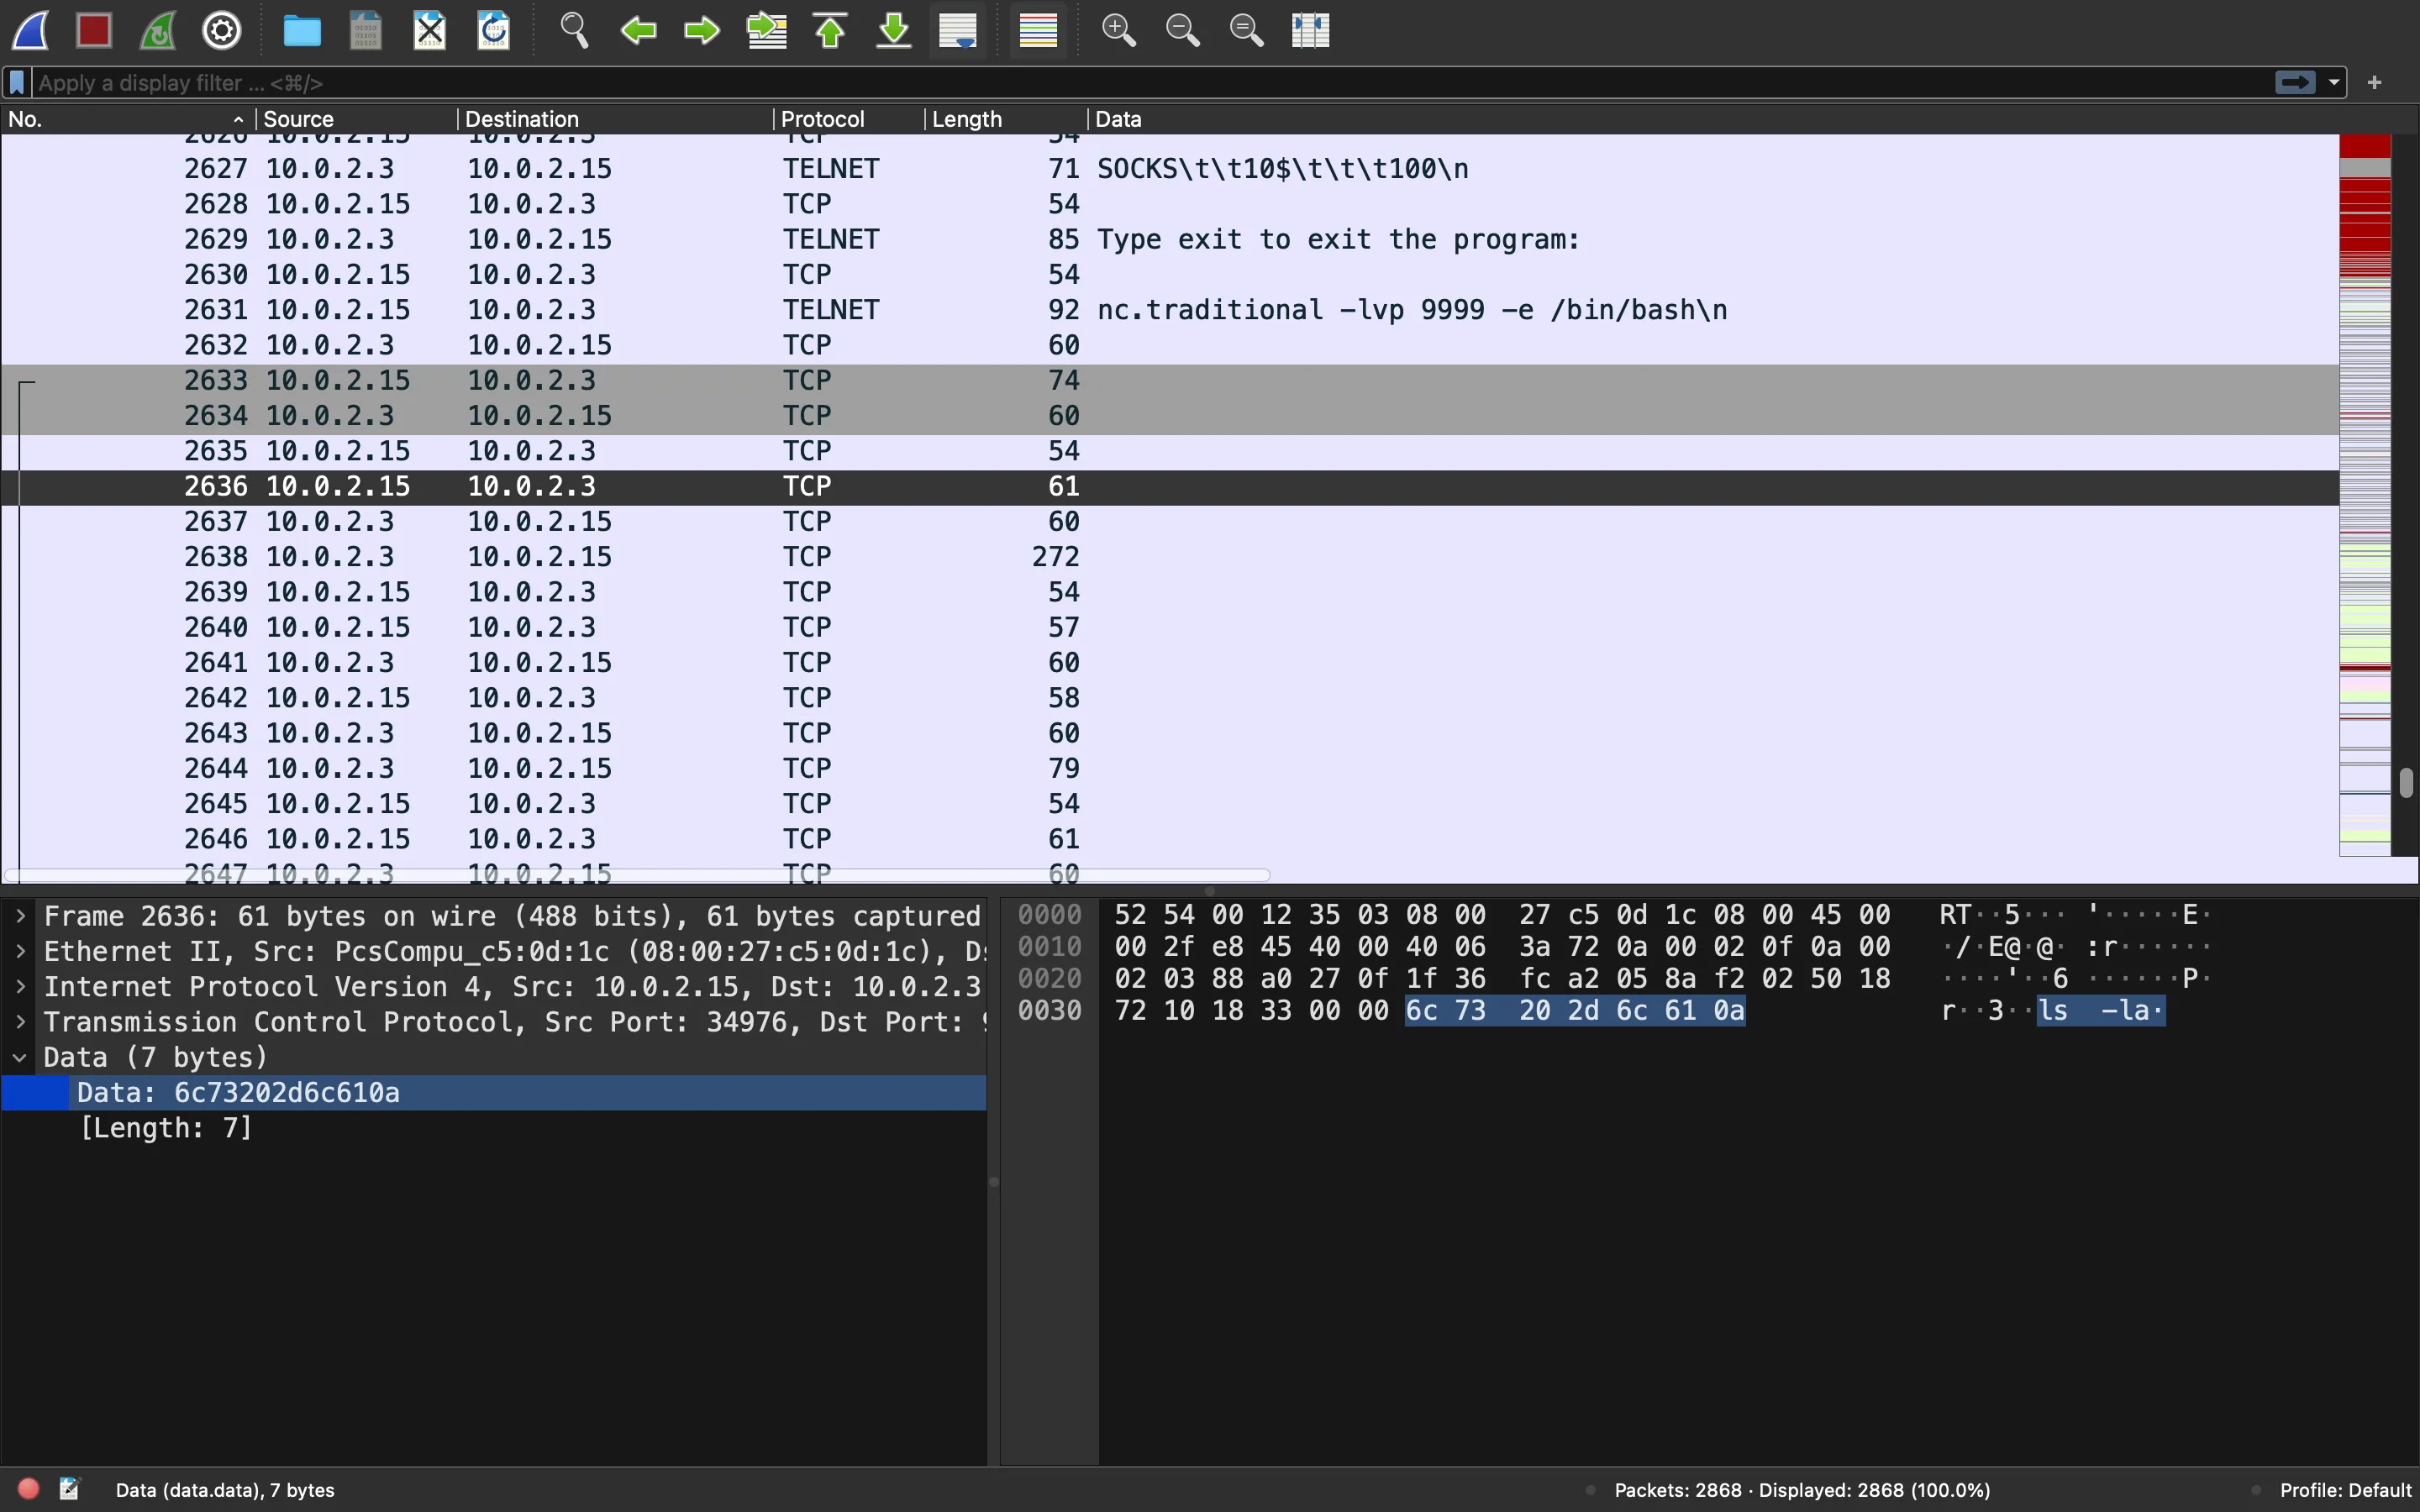
Task: Toggle auto-scroll during live capture
Action: 958,30
